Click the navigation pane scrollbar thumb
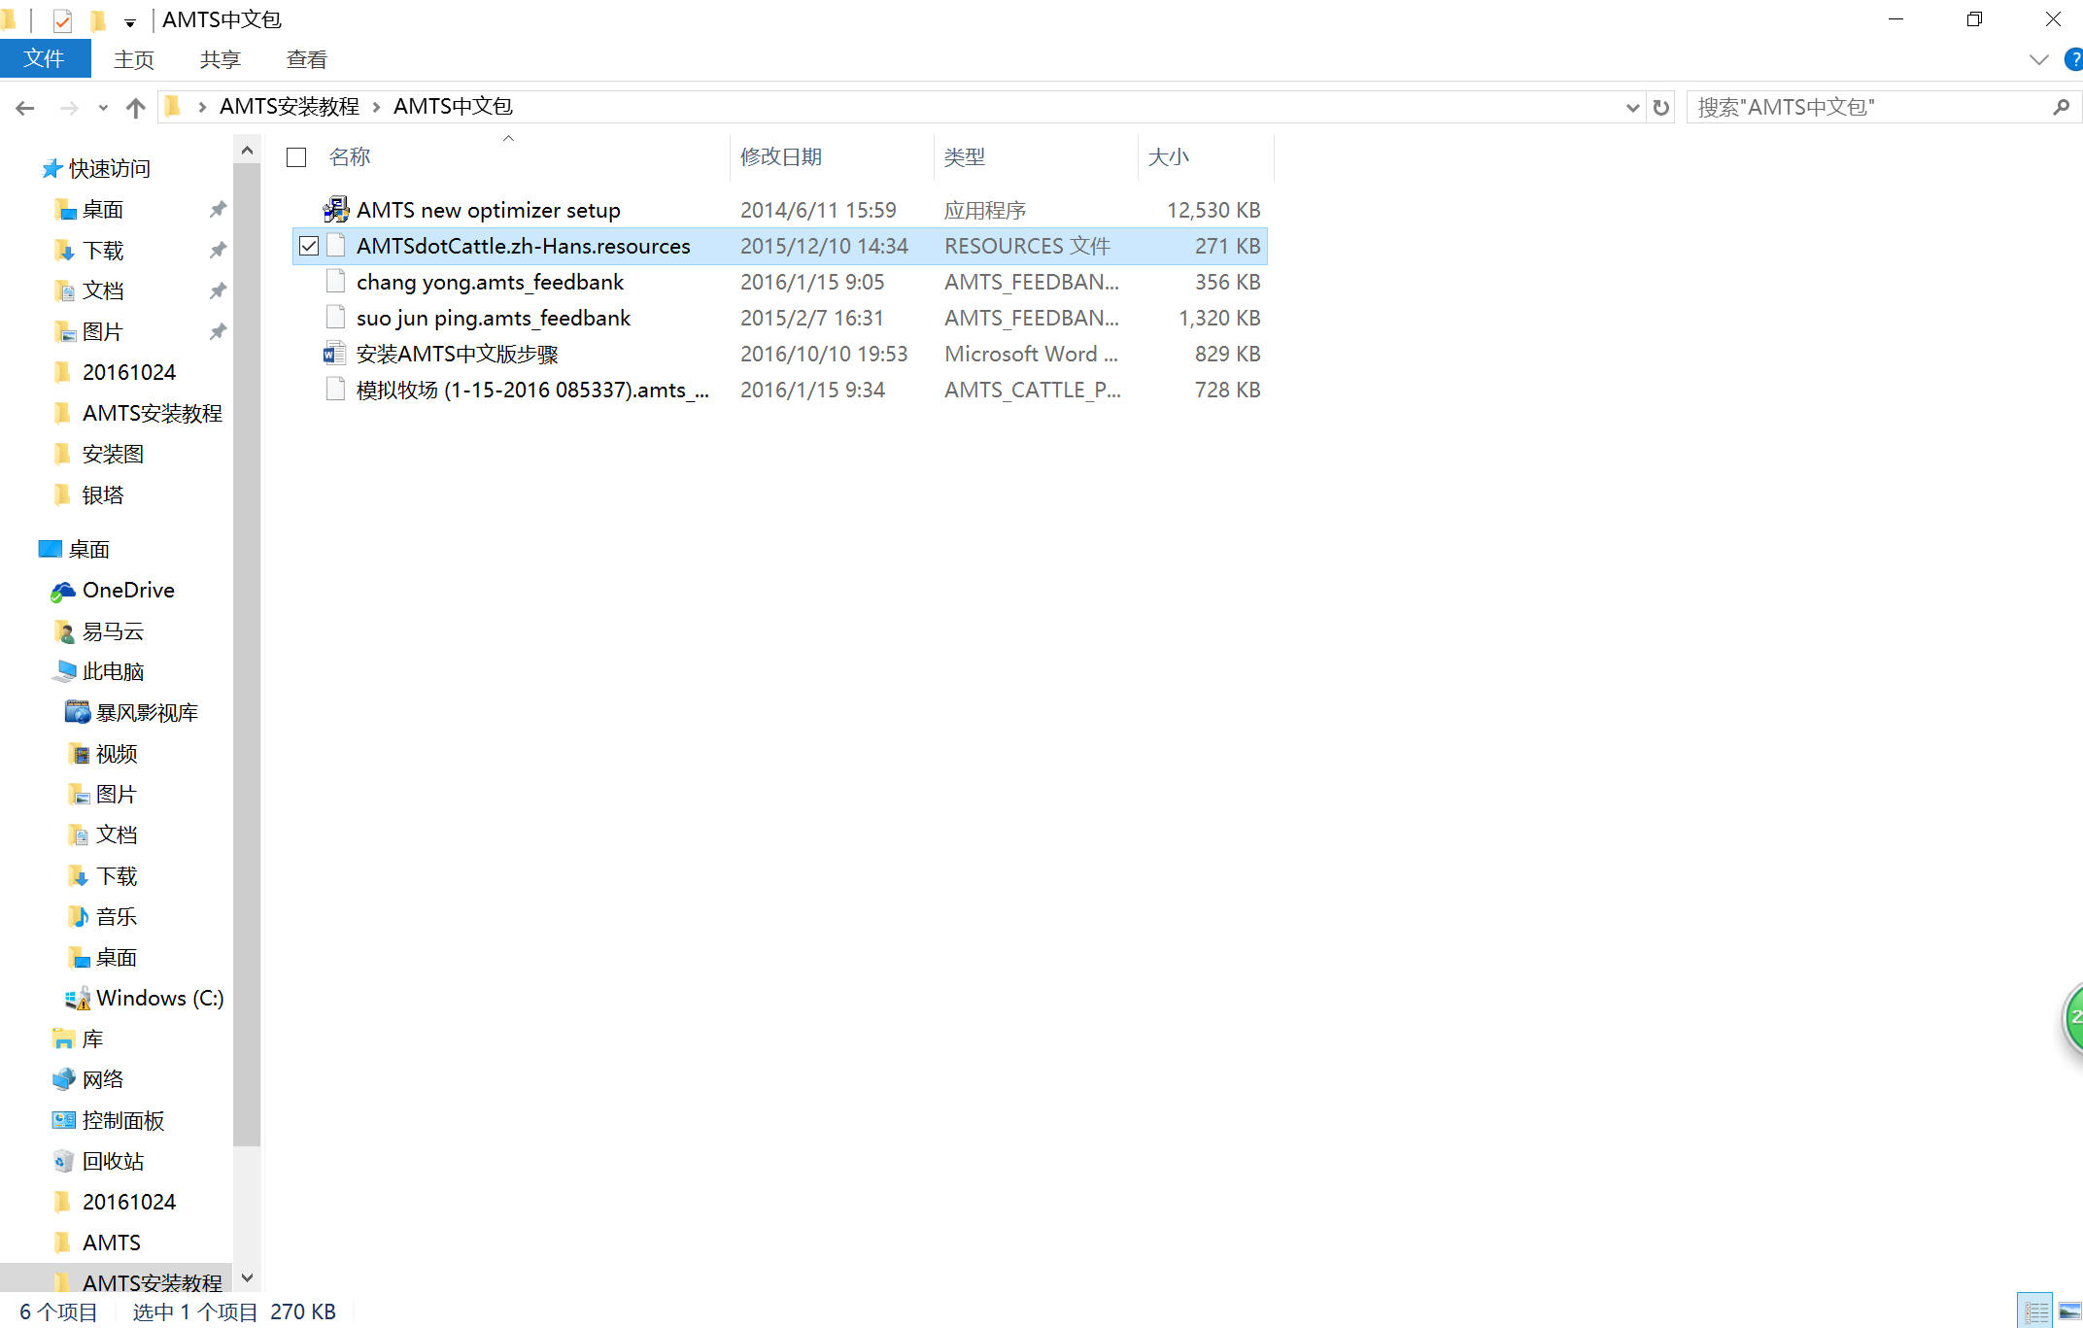2083x1328 pixels. click(x=247, y=655)
